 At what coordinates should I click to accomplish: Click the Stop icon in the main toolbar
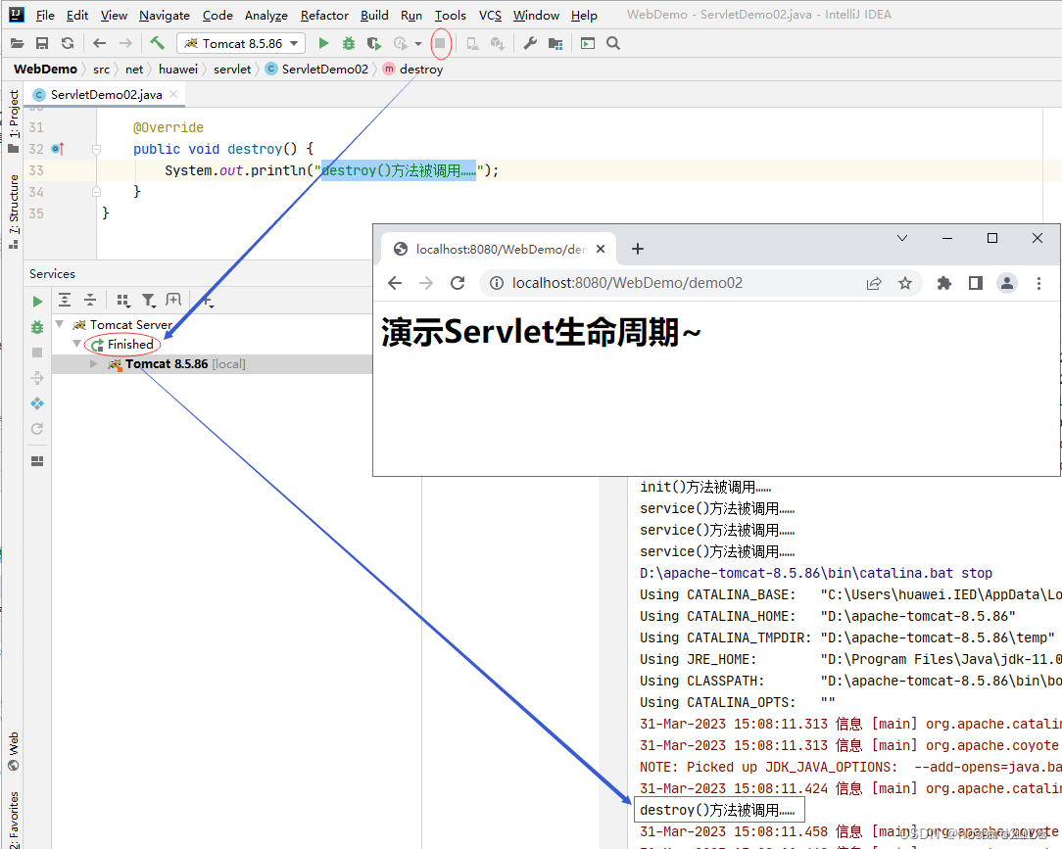tap(440, 43)
